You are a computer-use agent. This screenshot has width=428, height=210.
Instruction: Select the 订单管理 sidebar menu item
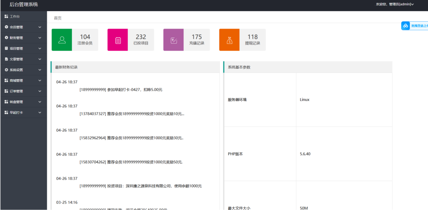tap(17, 91)
